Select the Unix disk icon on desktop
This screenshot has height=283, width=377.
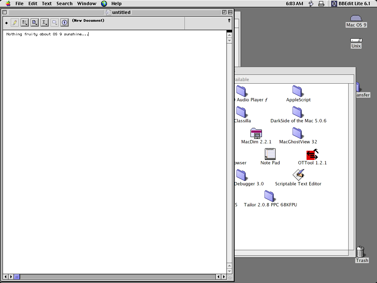coord(356,40)
